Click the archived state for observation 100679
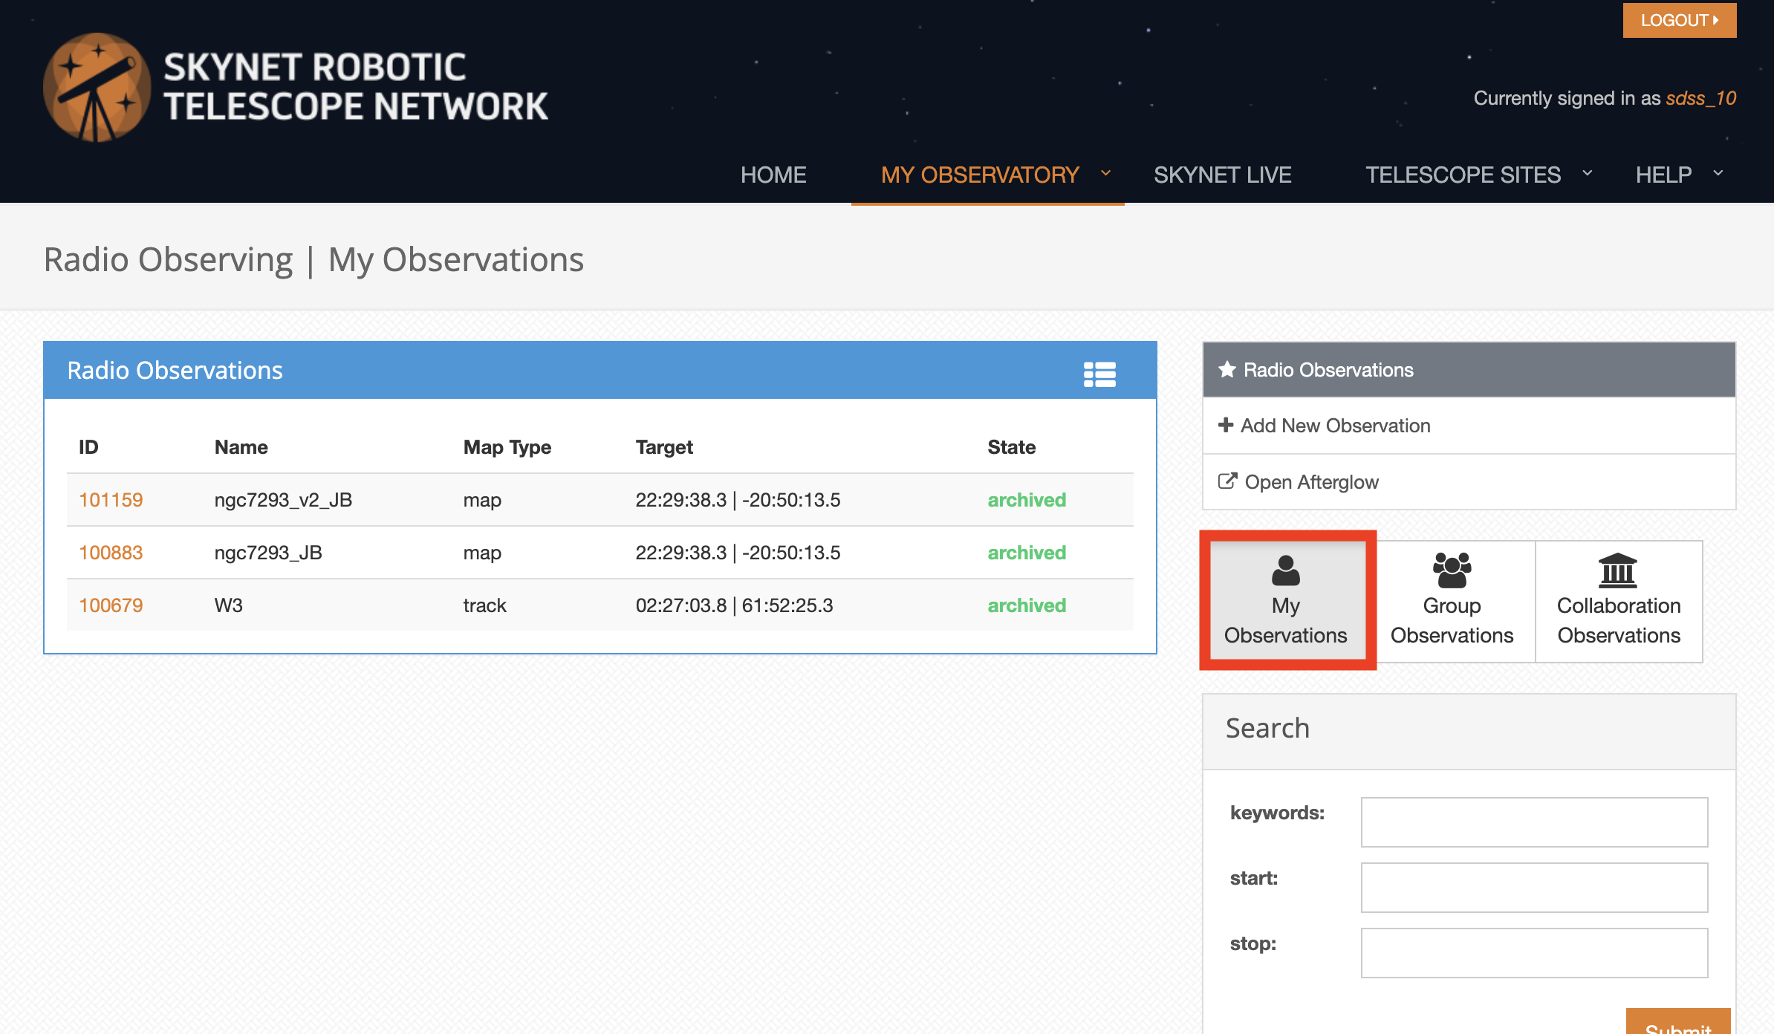Viewport: 1774px width, 1034px height. coord(1027,605)
